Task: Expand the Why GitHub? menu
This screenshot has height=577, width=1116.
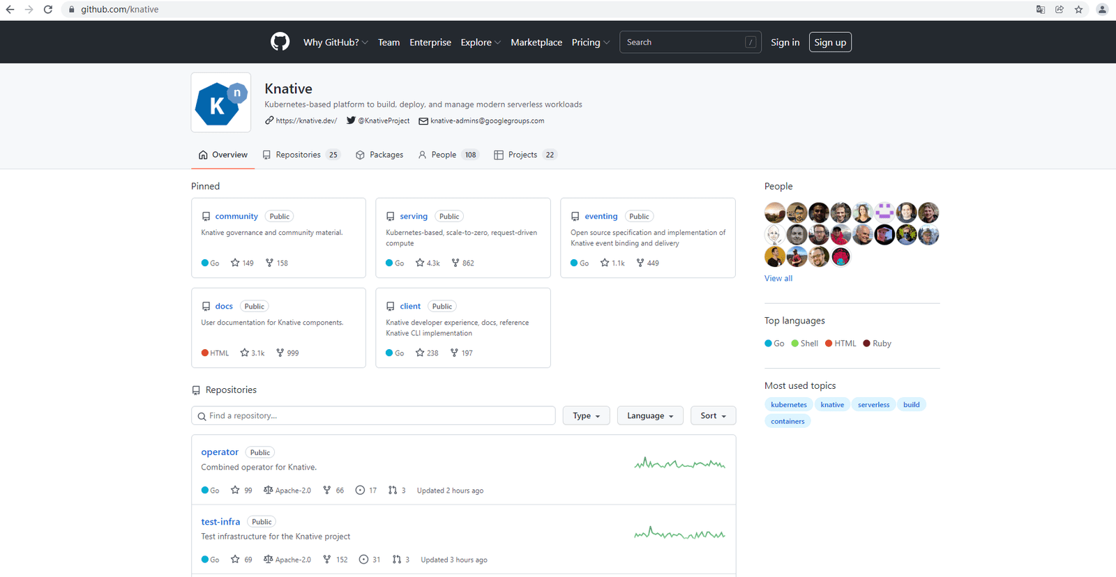Action: point(335,43)
